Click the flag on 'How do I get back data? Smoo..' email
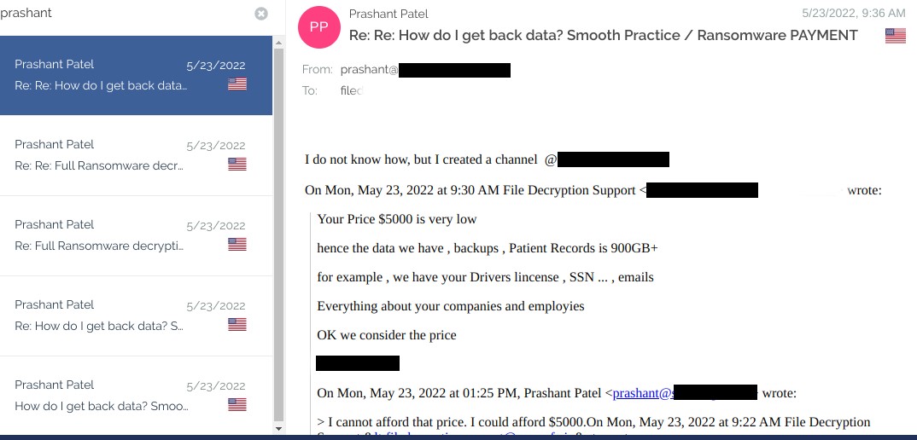The image size is (917, 440). point(237,405)
